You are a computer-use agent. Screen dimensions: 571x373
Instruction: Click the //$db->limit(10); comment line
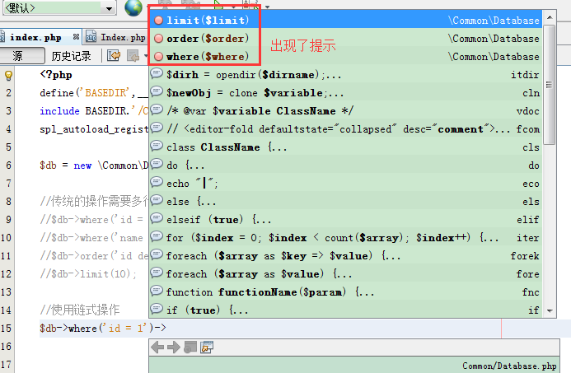[88, 273]
